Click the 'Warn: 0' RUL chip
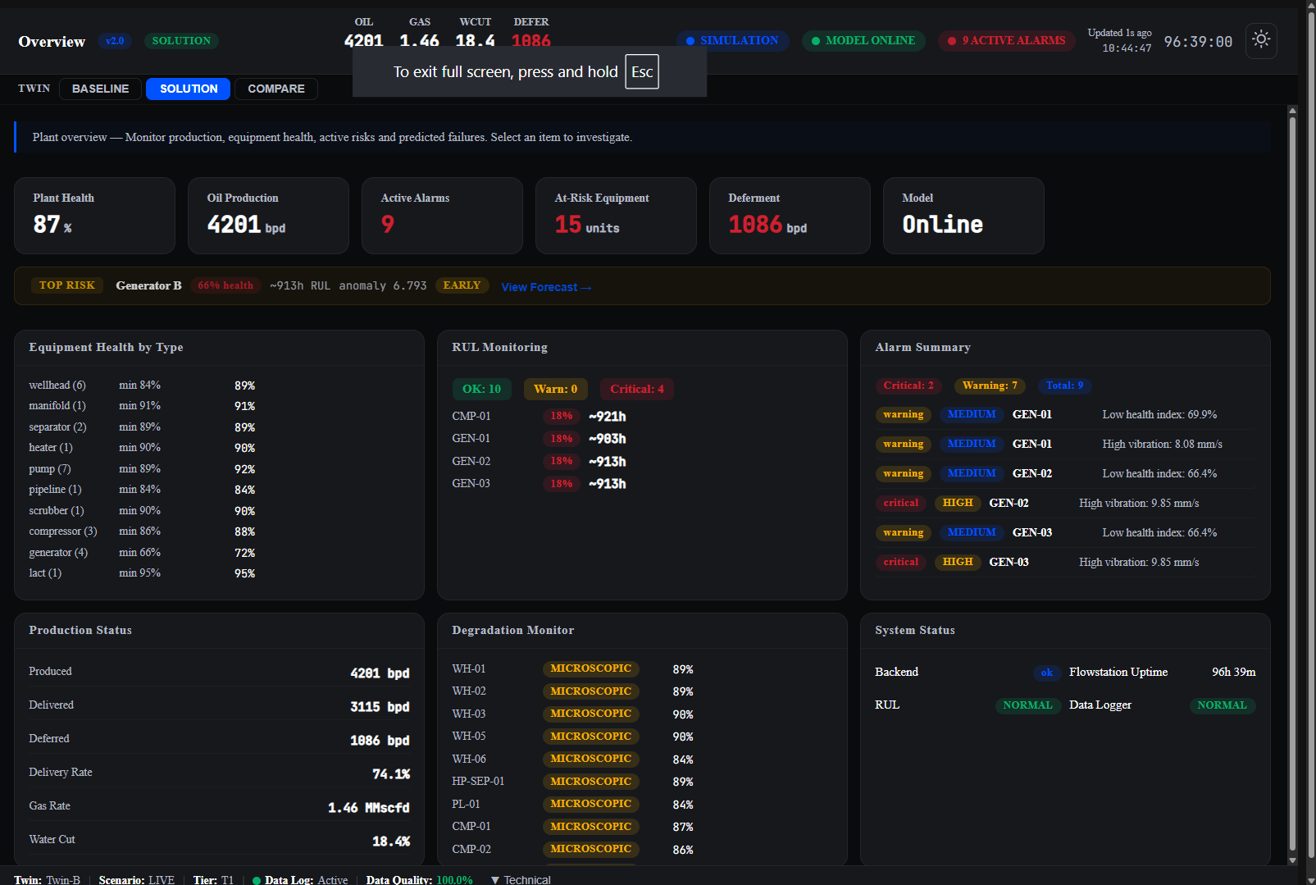Viewport: 1316px width, 885px height. 555,389
